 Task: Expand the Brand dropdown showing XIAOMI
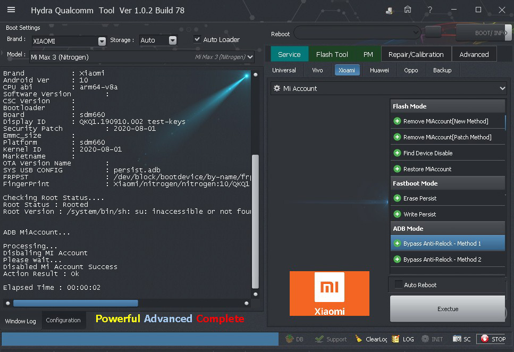pyautogui.click(x=102, y=41)
